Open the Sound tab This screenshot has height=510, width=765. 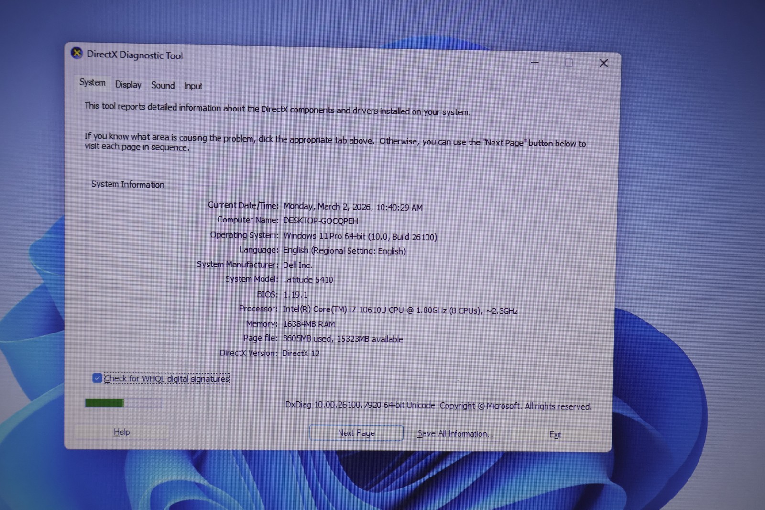click(x=163, y=85)
